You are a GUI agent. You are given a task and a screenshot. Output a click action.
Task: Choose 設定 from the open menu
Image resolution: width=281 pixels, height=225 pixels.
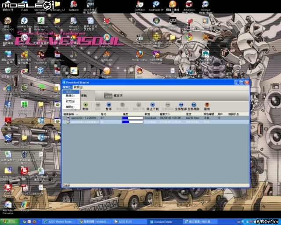[x=70, y=101]
